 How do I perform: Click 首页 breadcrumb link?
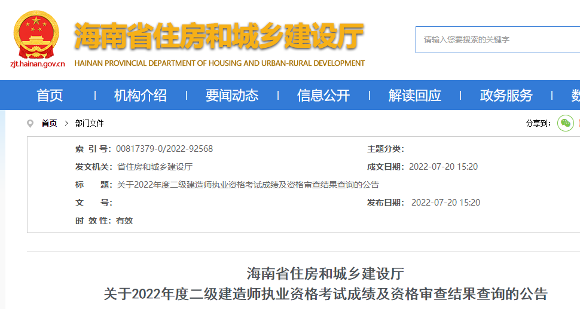(x=49, y=123)
